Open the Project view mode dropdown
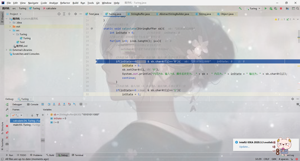This screenshot has width=300, height=161. (15, 14)
